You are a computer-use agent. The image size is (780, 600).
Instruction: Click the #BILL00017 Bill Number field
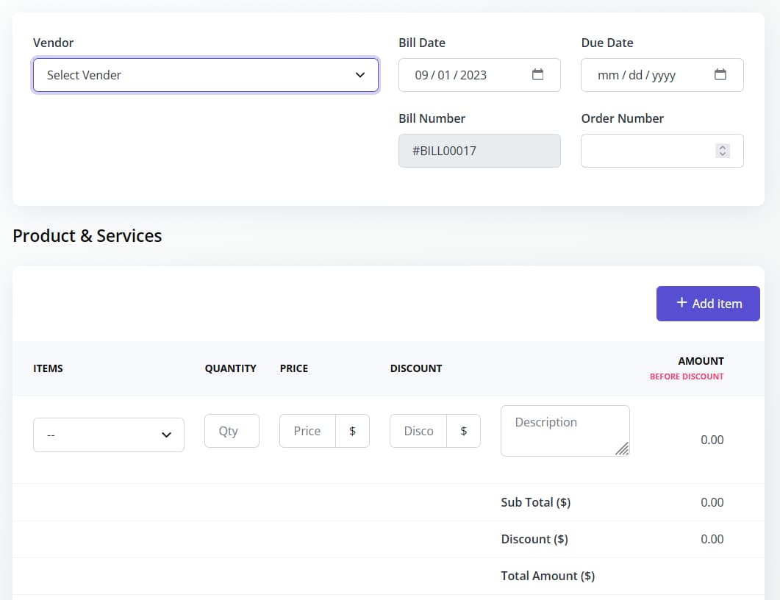tap(479, 151)
